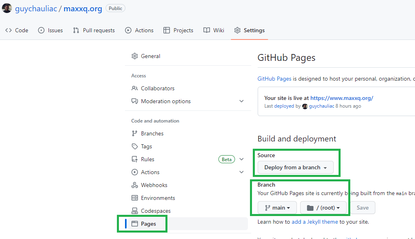Click the Collaborators people icon

pos(135,88)
